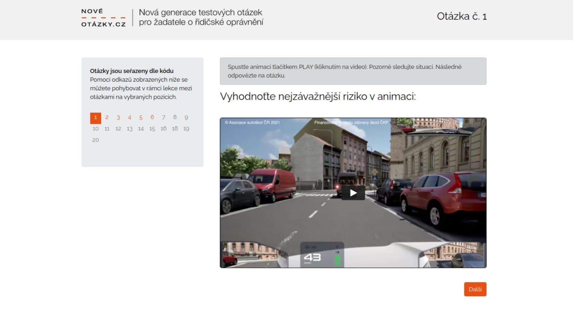Select question 6
Viewport: 573px width, 322px height.
click(x=152, y=117)
